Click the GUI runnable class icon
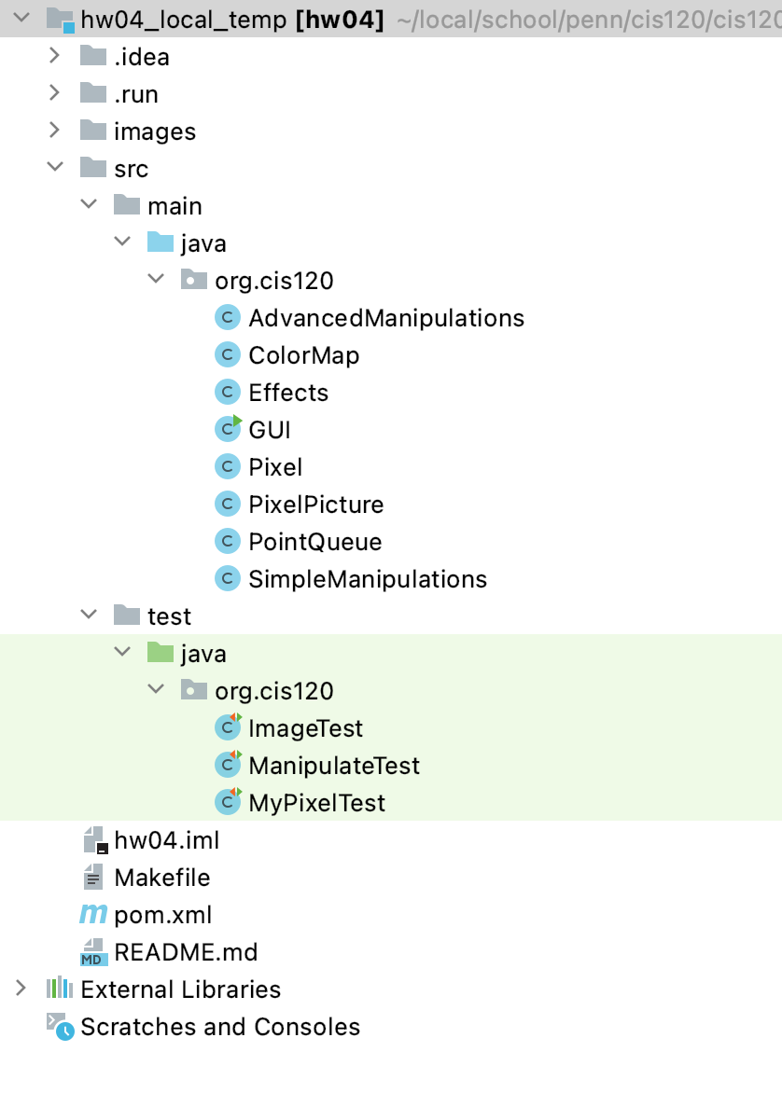 pyautogui.click(x=228, y=429)
